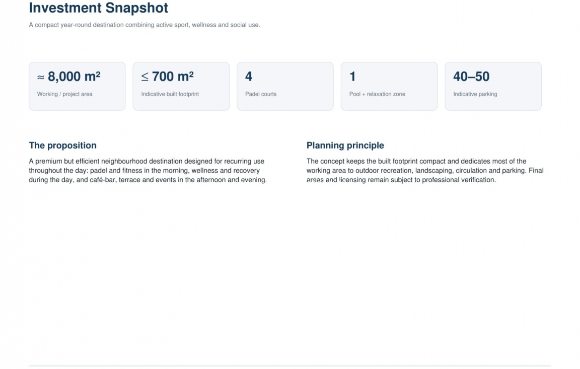
Task: Click the horizontal divider line at bottom
Action: 289,365
